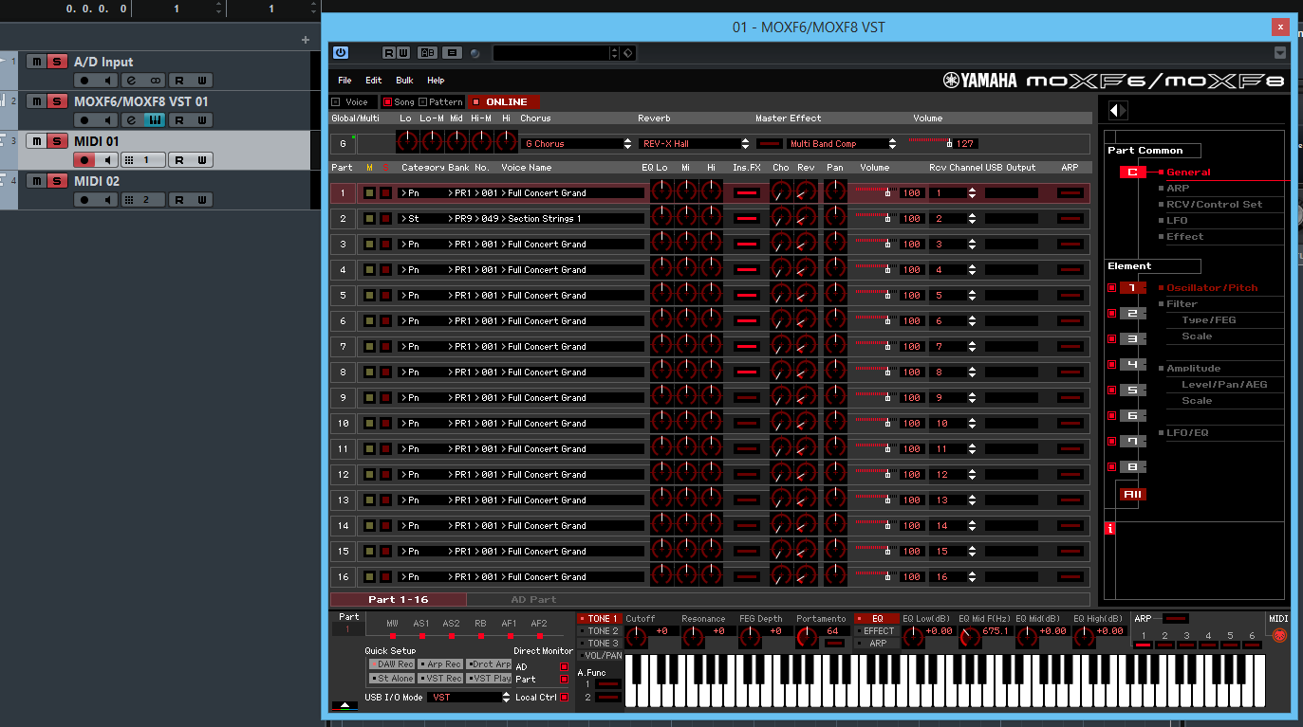Open the info icon in right panel

[1110, 529]
